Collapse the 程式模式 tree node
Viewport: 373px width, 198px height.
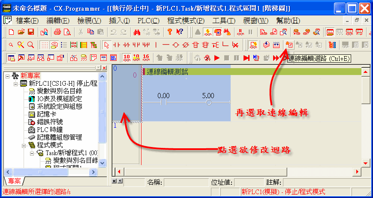point(24,145)
